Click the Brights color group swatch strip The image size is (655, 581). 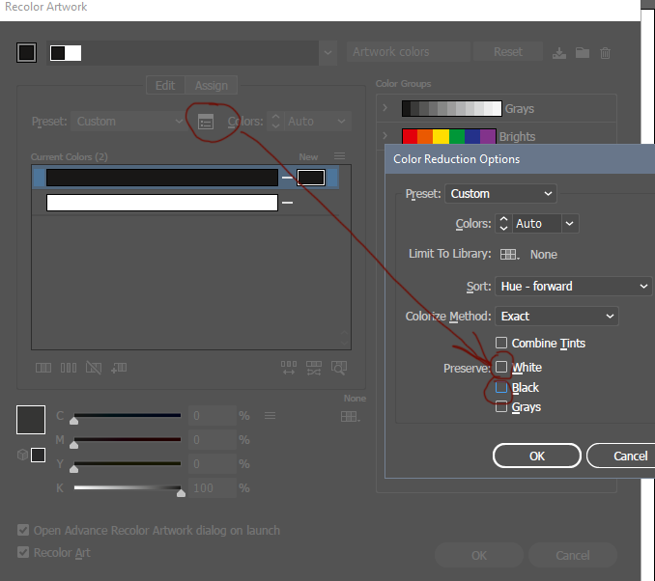point(449,136)
